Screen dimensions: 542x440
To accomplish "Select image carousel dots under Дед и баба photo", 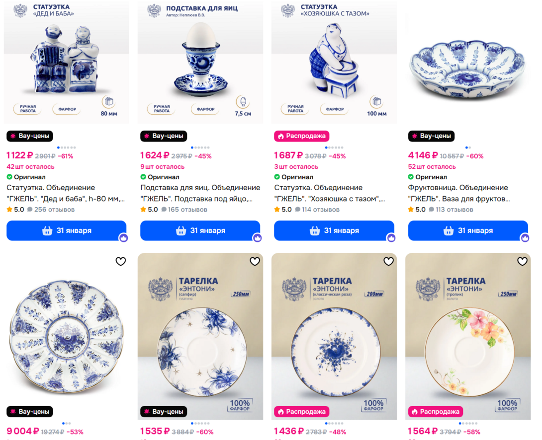I will tap(66, 147).
